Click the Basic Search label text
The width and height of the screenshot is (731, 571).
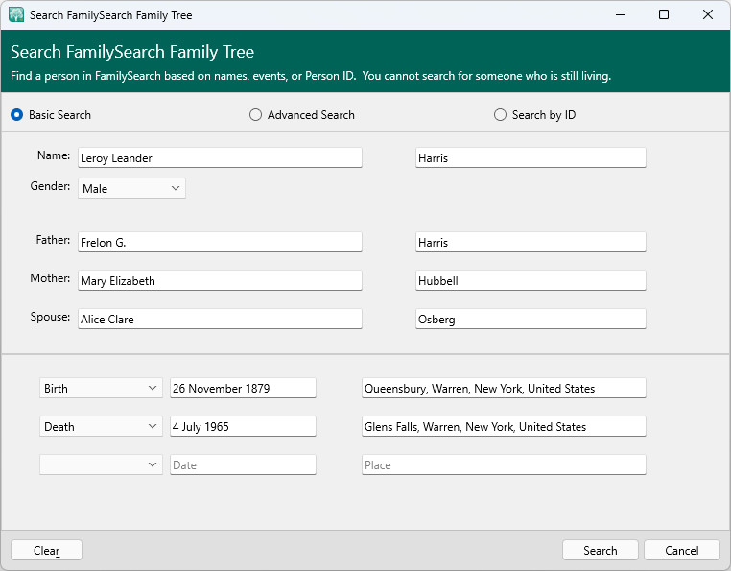point(59,115)
